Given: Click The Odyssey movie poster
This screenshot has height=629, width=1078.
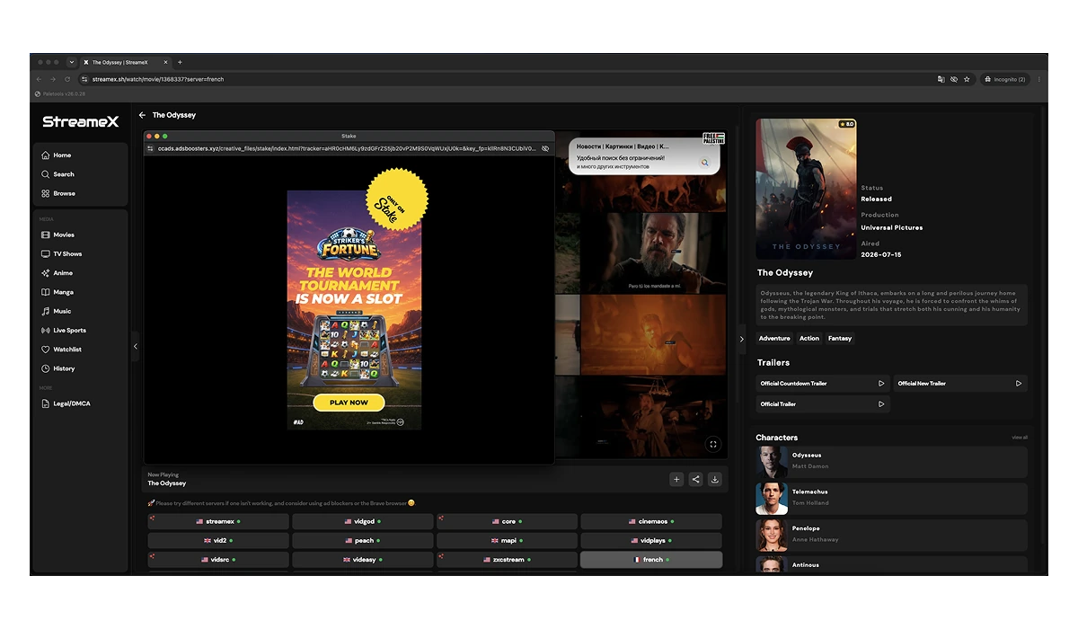Looking at the screenshot, I should pyautogui.click(x=806, y=189).
